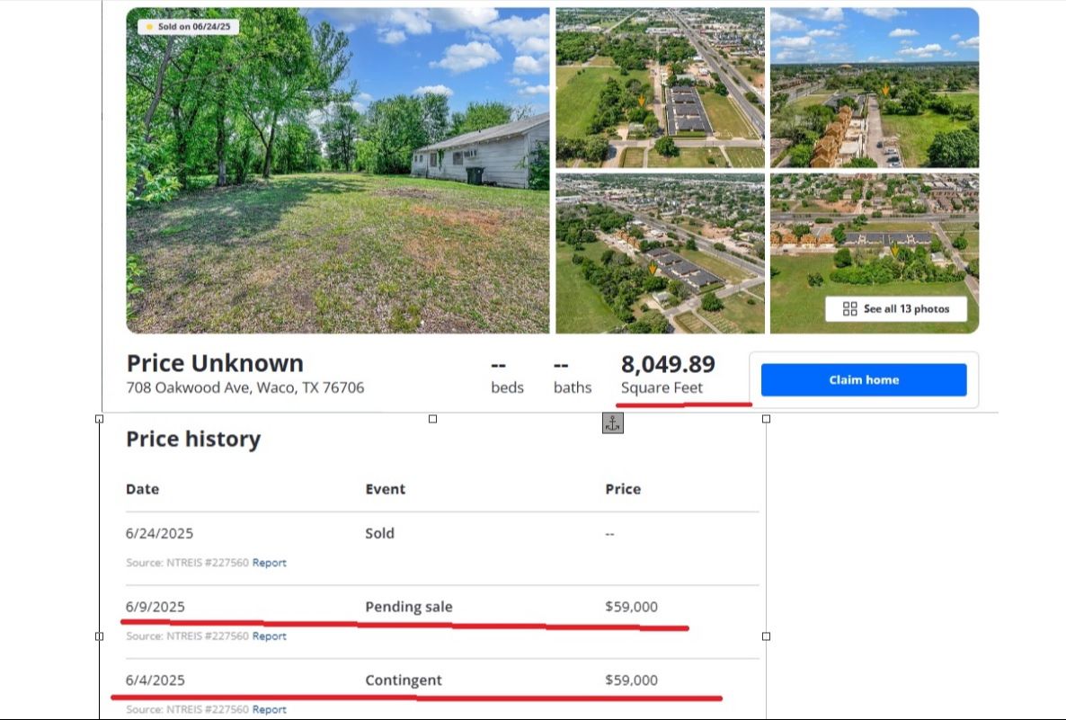The image size is (1066, 720).
Task: Click the 708 Oakwood Ave address text
Action: click(x=245, y=388)
